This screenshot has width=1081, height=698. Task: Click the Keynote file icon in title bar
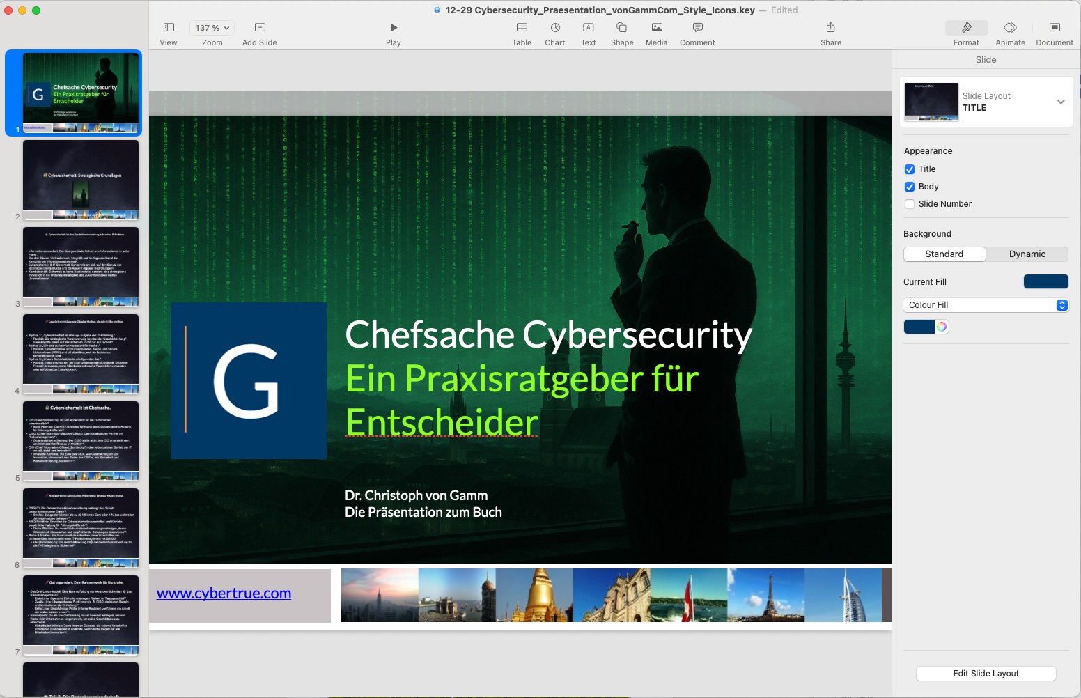[437, 10]
